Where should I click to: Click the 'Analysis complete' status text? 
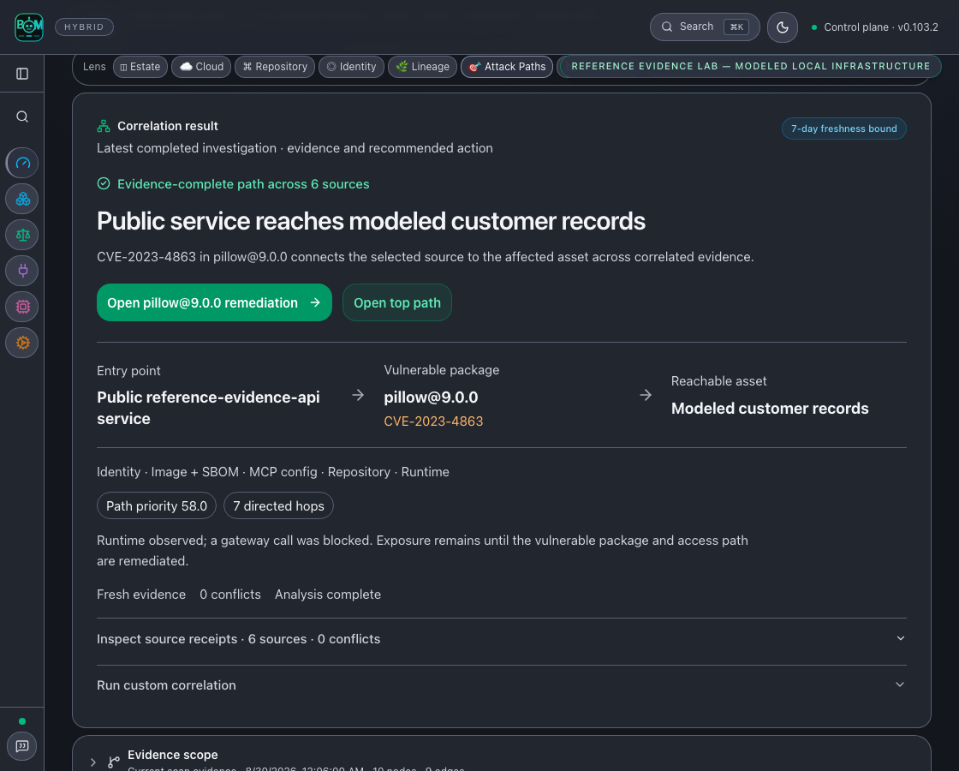coord(328,595)
